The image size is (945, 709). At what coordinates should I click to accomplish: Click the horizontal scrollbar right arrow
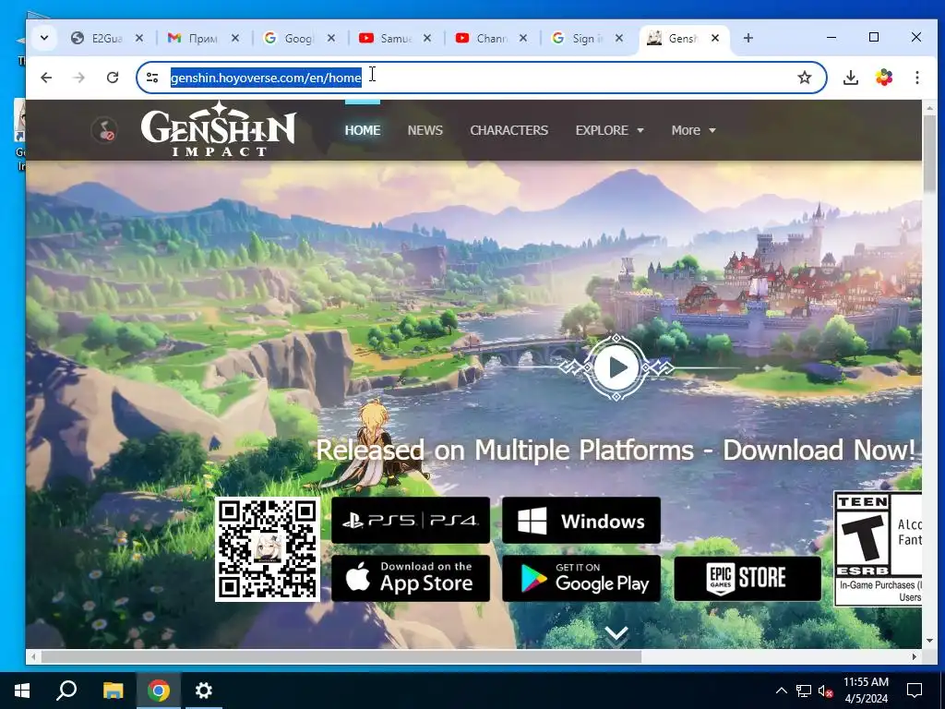coord(915,656)
